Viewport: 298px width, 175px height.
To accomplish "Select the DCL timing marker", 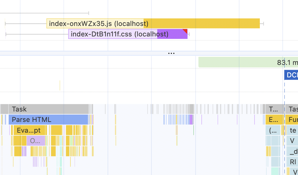I will (291, 75).
